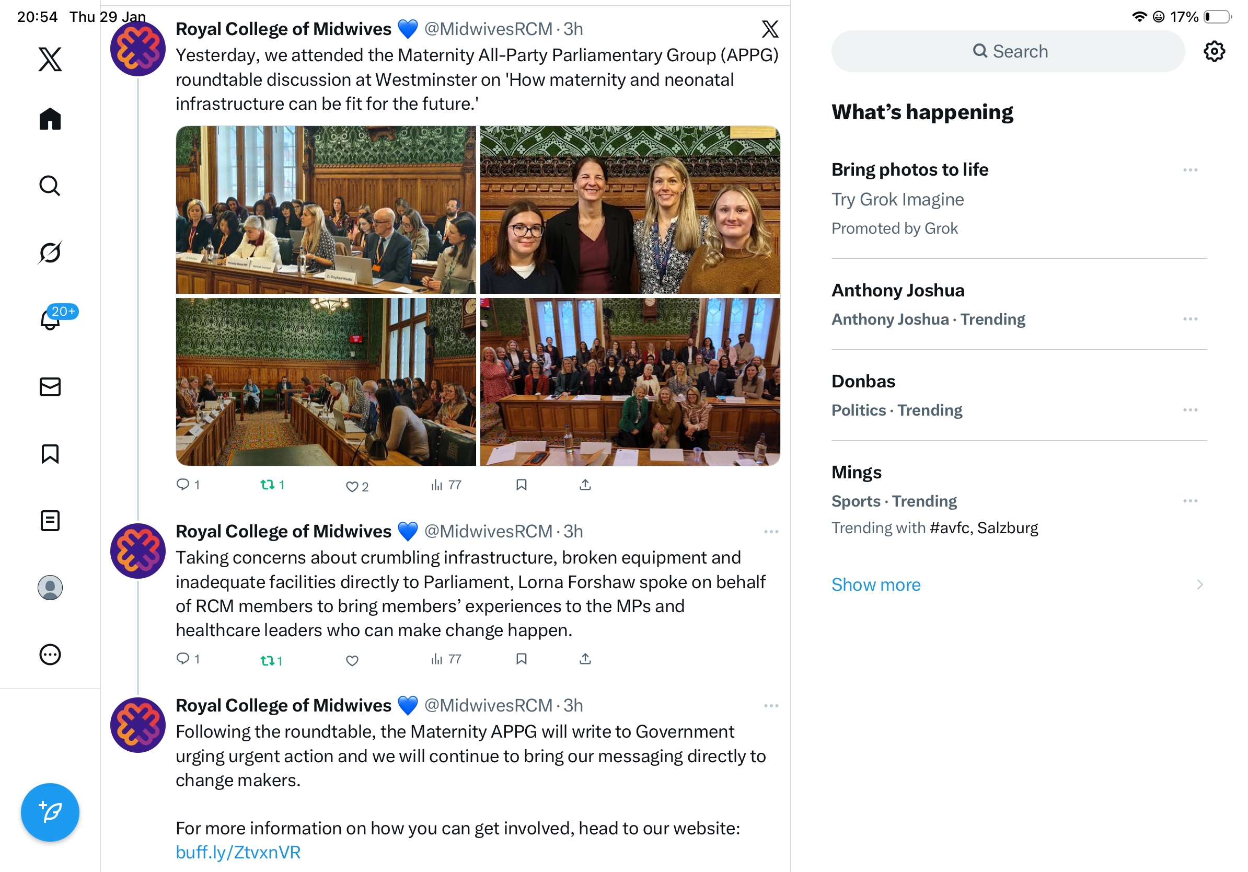The width and height of the screenshot is (1248, 872).
Task: Open the sidebar search magnifier icon
Action: (x=50, y=186)
